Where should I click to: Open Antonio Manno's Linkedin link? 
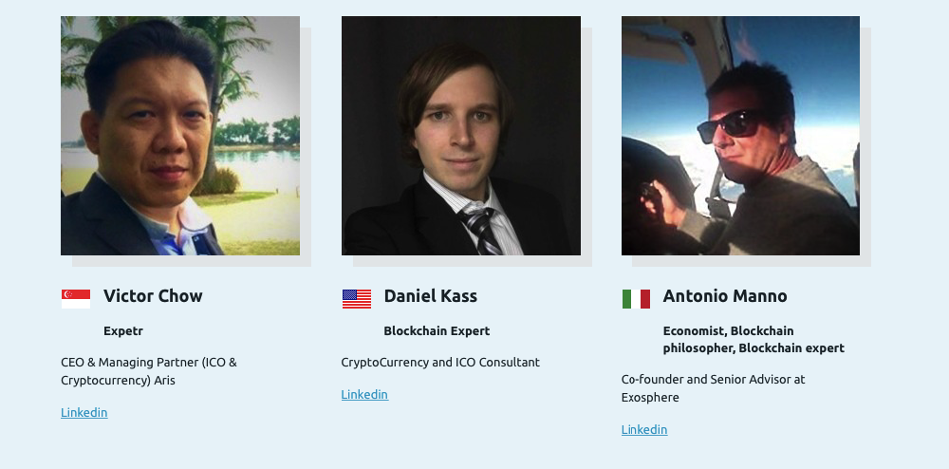pos(644,430)
